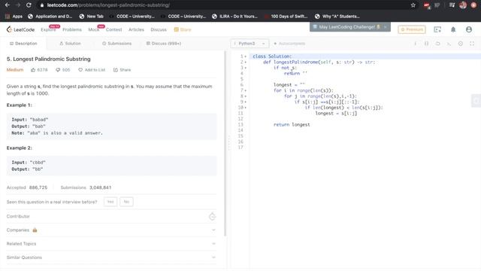
Task: Click the info icon in editor toolbar
Action: [x=416, y=44]
